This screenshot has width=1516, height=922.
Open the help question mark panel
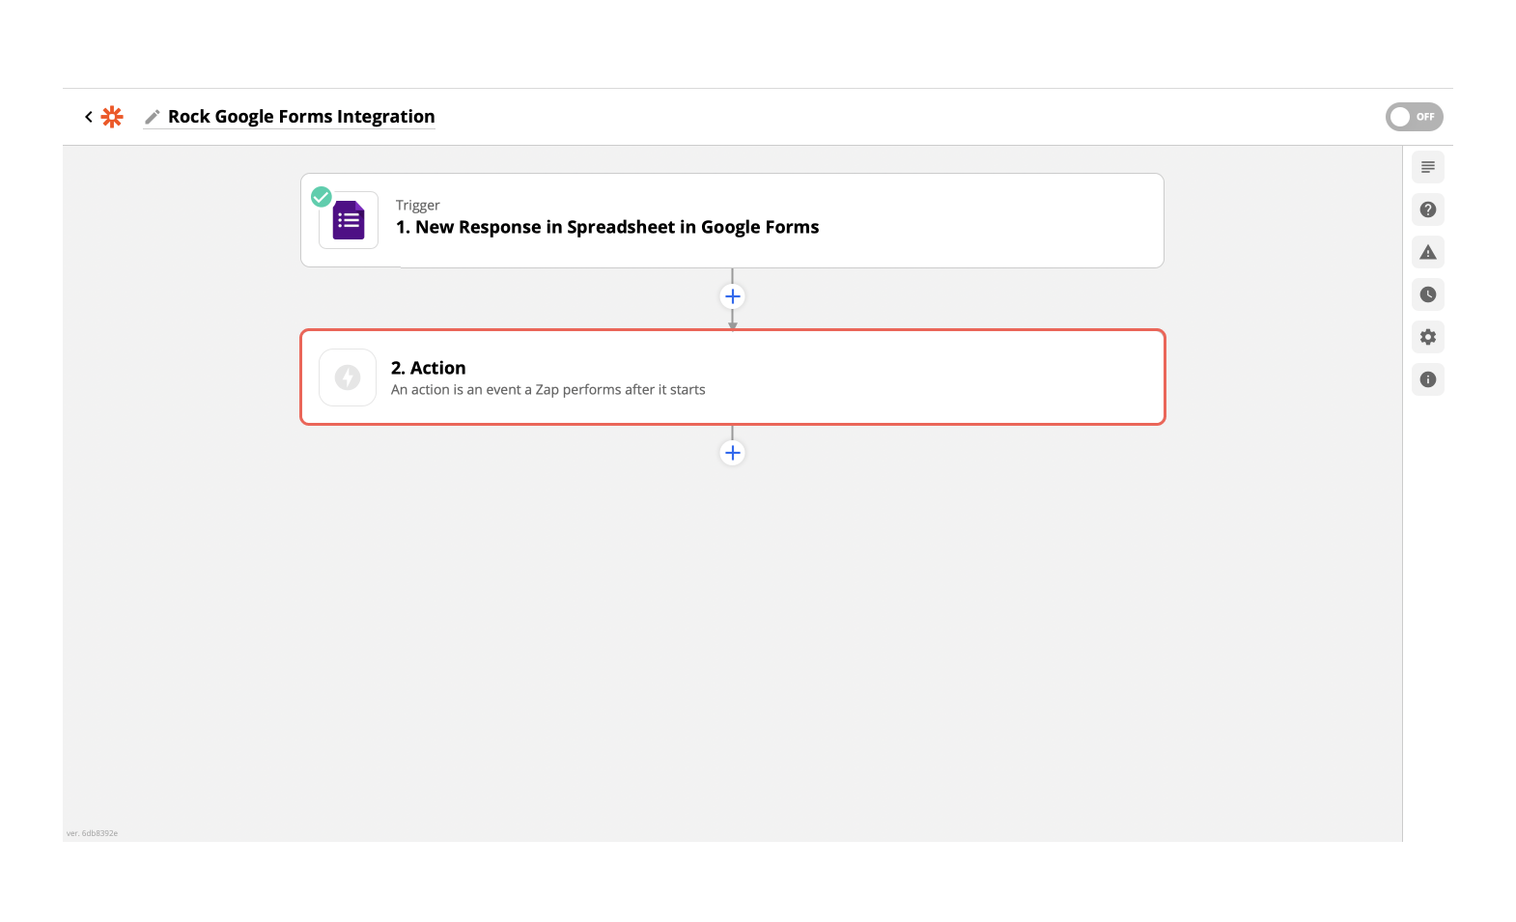click(x=1428, y=210)
